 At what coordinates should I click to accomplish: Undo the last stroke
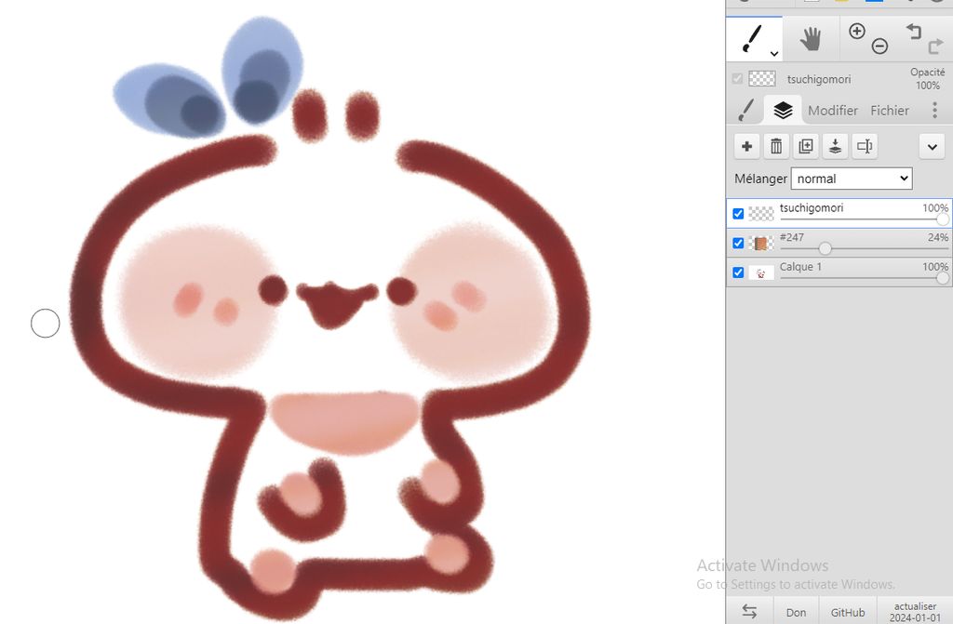[x=914, y=31]
